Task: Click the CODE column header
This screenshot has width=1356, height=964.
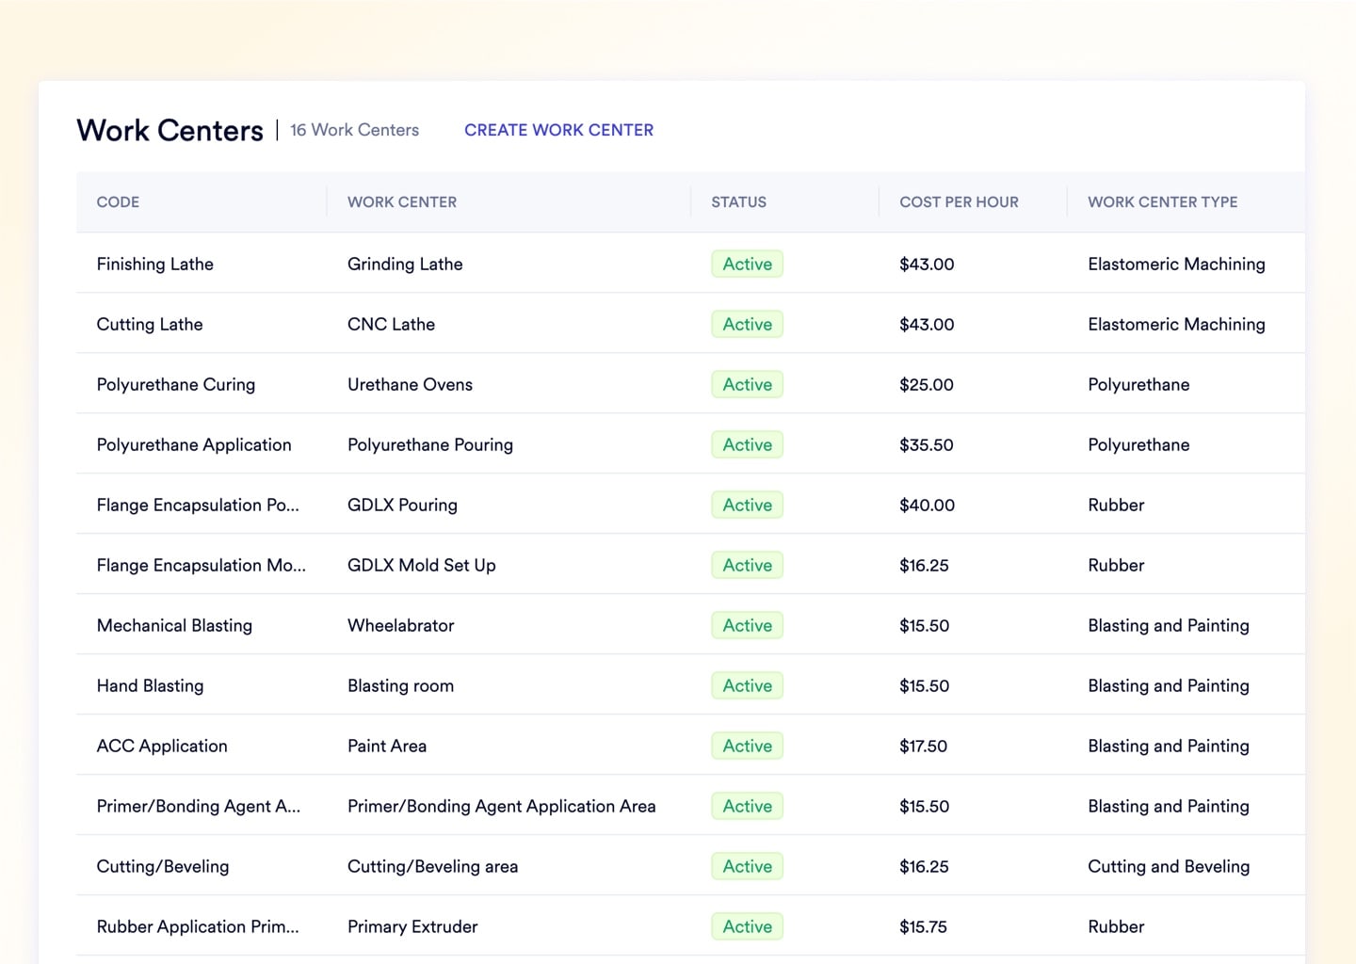Action: coord(118,201)
